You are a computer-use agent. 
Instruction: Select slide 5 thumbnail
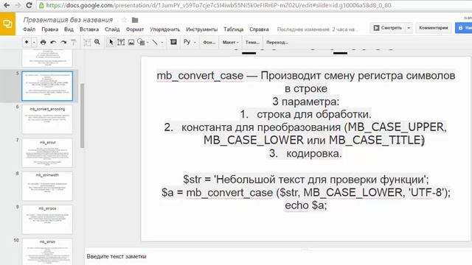tap(47, 86)
